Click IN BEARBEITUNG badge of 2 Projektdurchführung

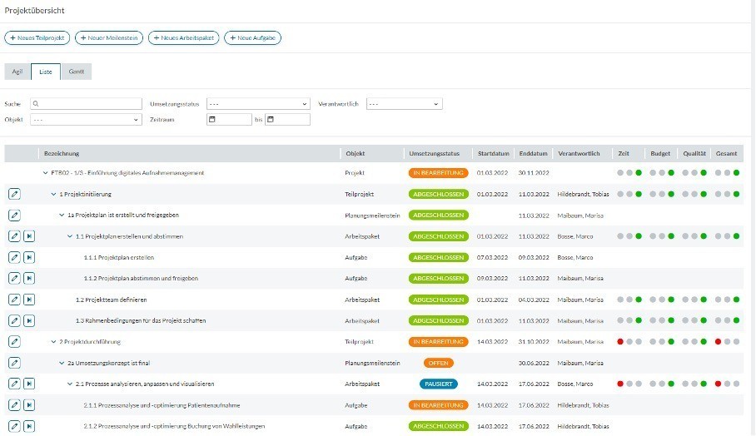pyautogui.click(x=438, y=342)
